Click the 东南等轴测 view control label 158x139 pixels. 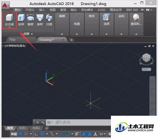click(x=12, y=46)
